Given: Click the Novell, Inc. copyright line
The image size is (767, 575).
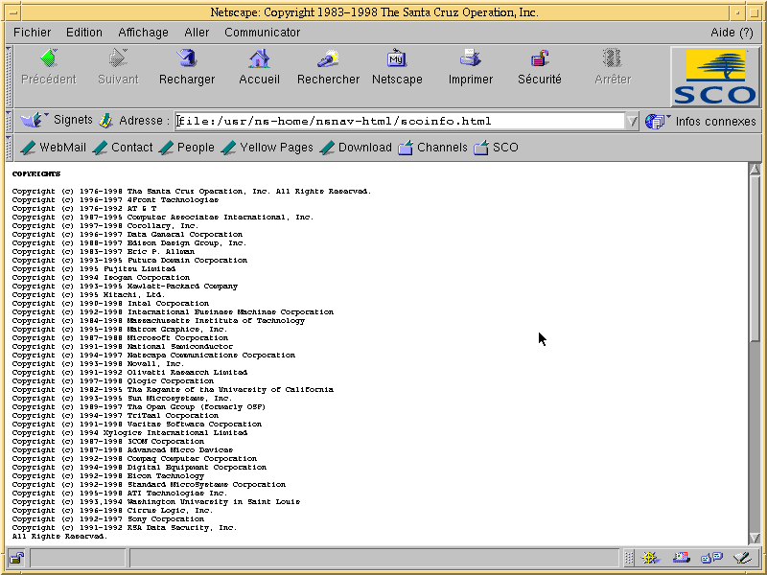Looking at the screenshot, I should click(x=99, y=364).
